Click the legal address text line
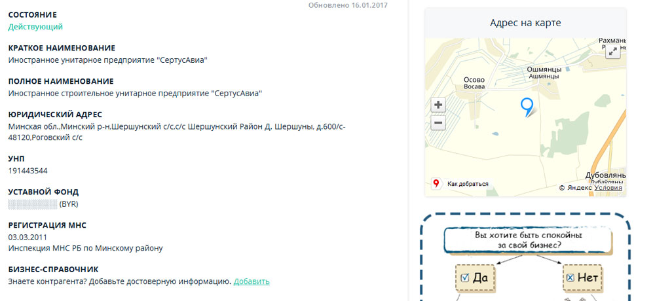The height and width of the screenshot is (301, 655). click(177, 126)
